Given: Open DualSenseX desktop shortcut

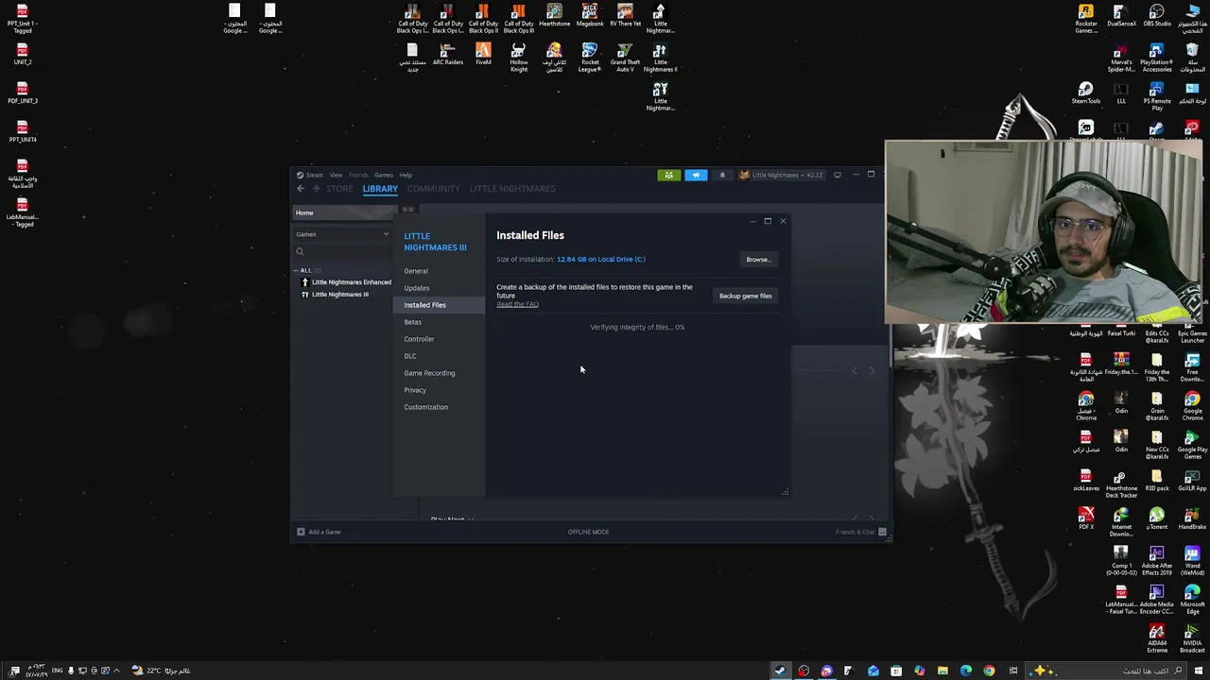Looking at the screenshot, I should tap(1121, 16).
